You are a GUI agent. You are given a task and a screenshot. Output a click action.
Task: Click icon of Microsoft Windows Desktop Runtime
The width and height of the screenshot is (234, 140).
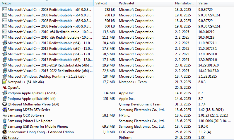[x=5, y=76]
